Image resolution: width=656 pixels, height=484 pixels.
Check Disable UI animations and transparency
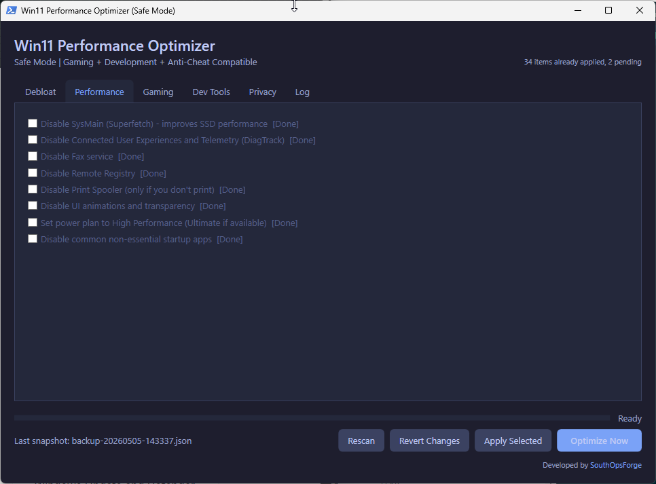(33, 206)
